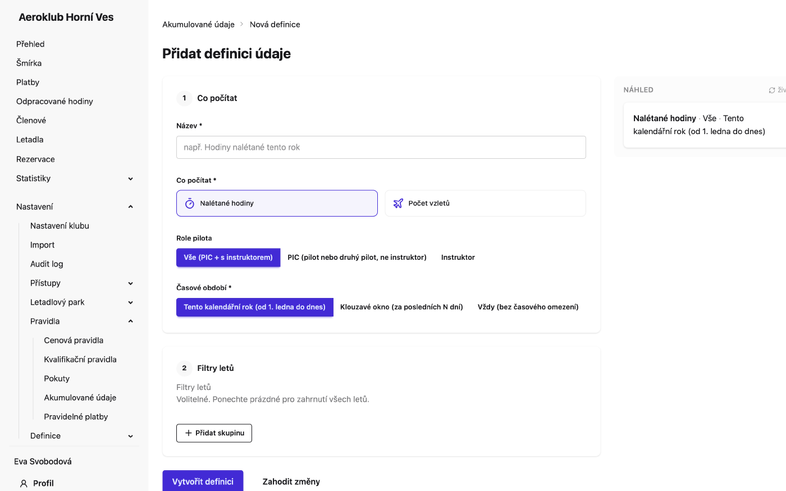Expand the Statistiky menu section

tap(130, 178)
